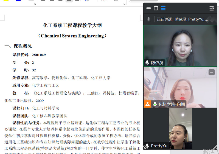Click the return-to-meeting icon at panel top right
Image resolution: width=219 pixels, height=154 pixels.
coord(212,8)
